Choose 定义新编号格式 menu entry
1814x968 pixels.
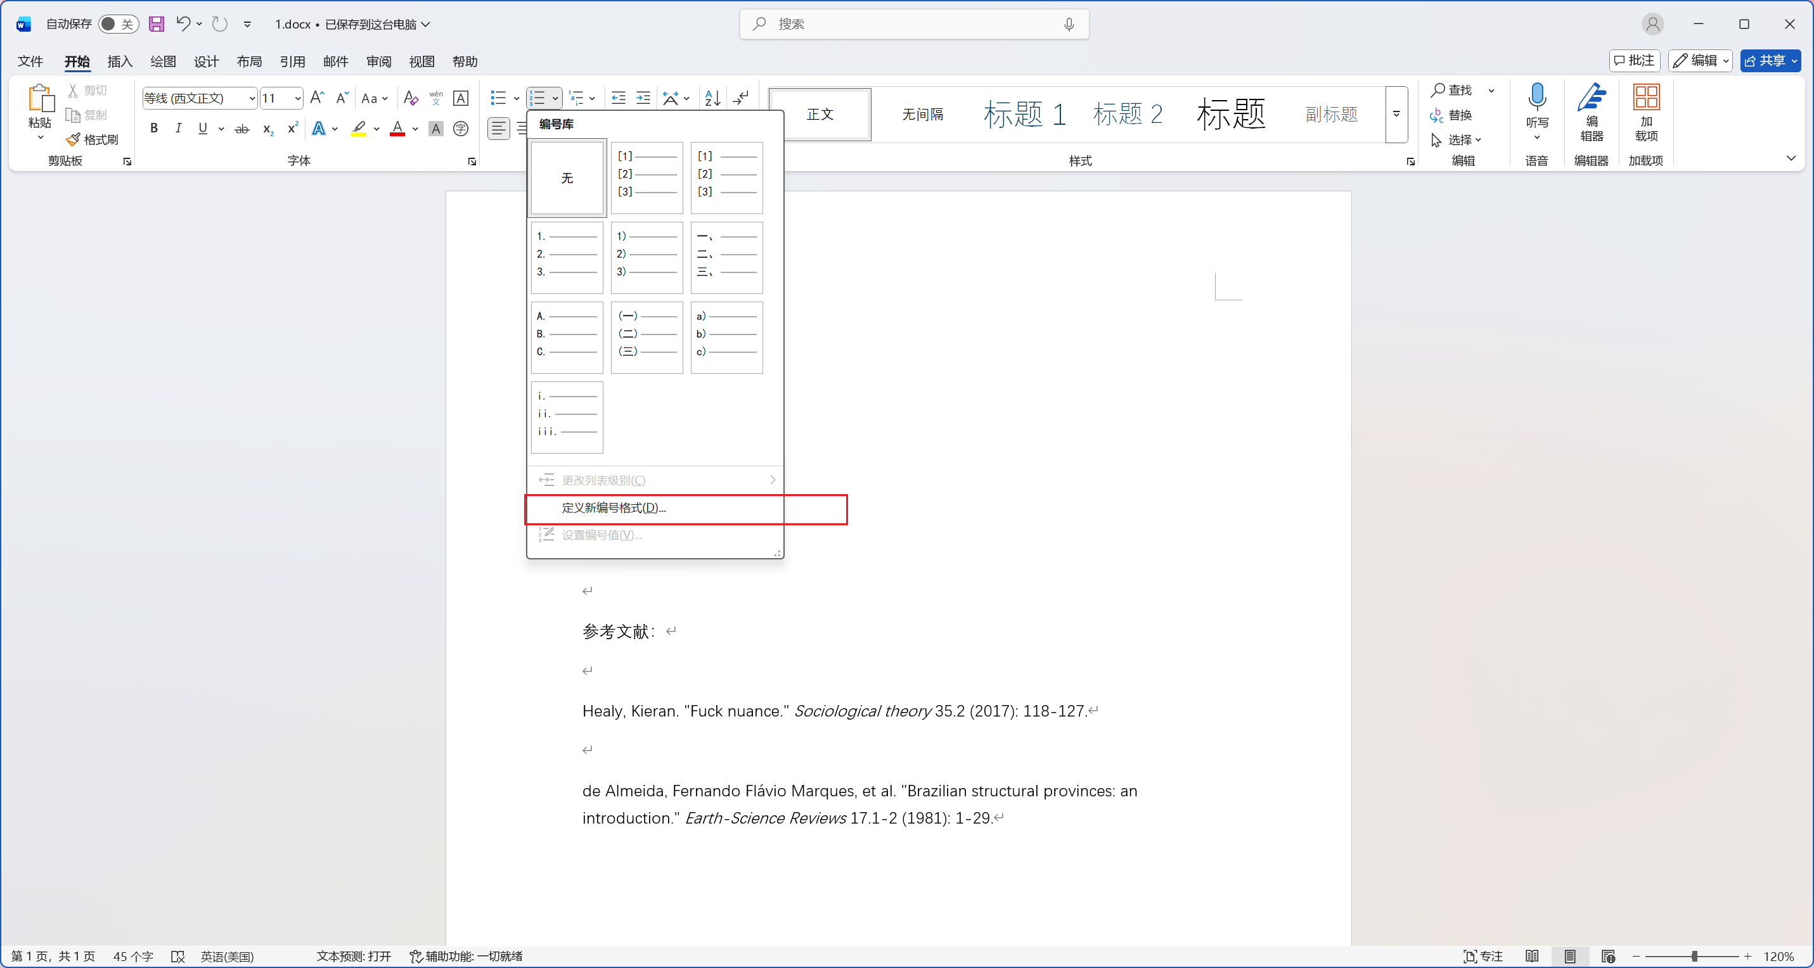pos(613,507)
